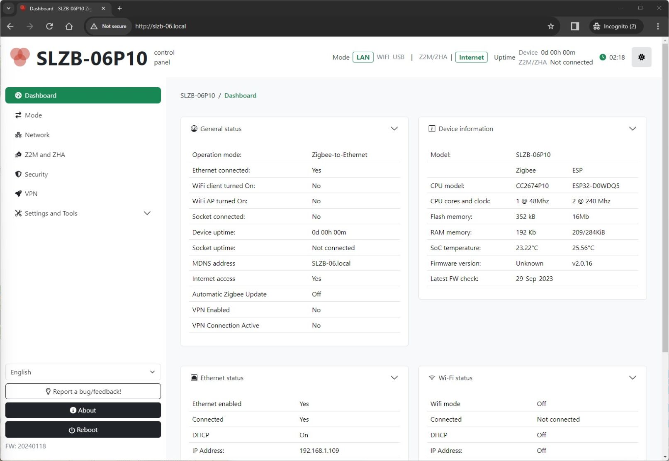
Task: Click the Wifi mode row label
Action: [x=445, y=404]
